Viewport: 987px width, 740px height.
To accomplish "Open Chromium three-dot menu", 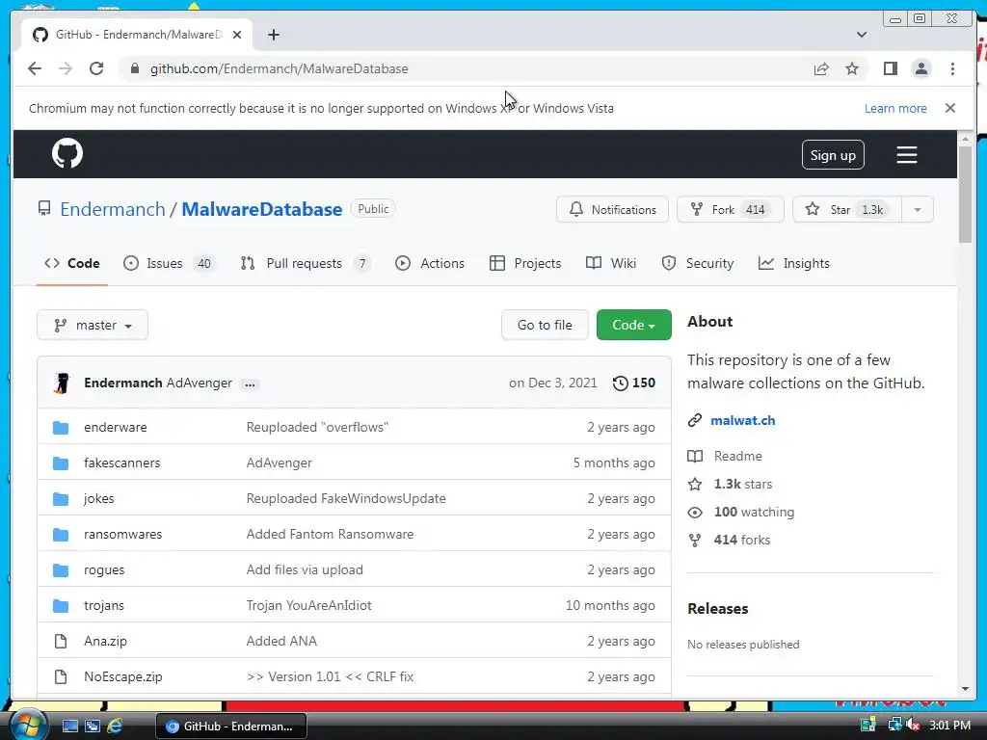I will pyautogui.click(x=952, y=68).
